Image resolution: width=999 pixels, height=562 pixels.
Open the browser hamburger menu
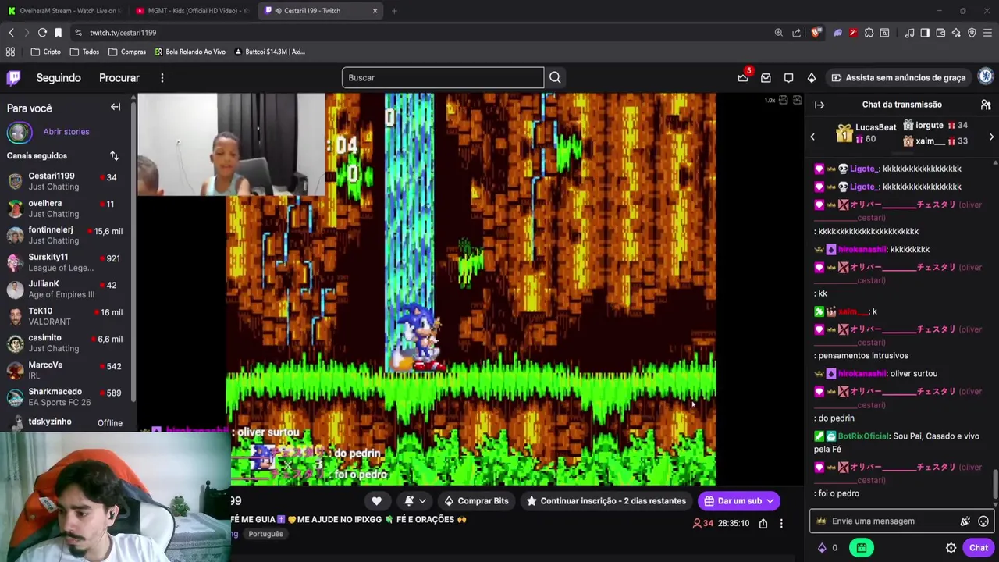click(x=987, y=33)
